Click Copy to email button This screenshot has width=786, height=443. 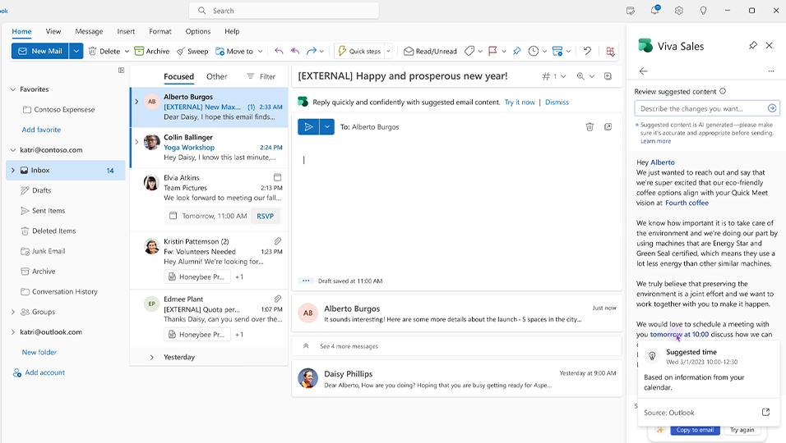695,430
